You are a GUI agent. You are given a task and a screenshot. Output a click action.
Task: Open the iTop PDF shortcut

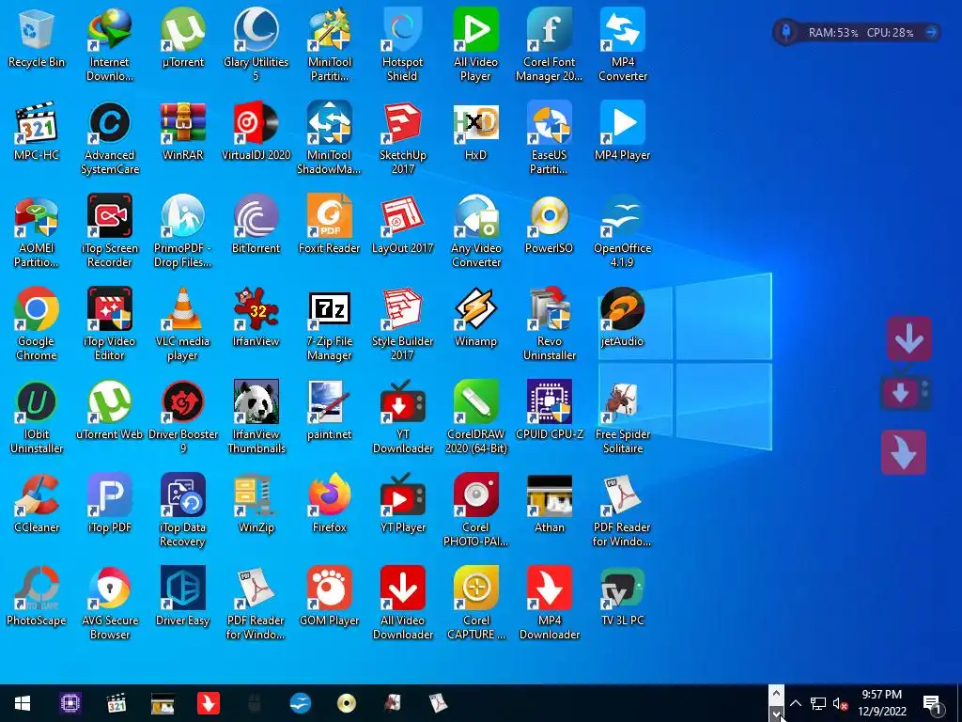pyautogui.click(x=110, y=505)
